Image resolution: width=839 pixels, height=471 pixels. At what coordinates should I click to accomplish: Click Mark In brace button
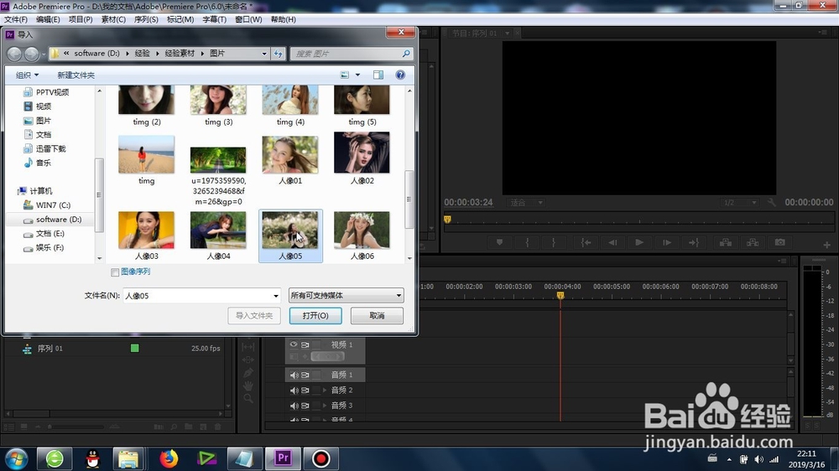click(527, 243)
